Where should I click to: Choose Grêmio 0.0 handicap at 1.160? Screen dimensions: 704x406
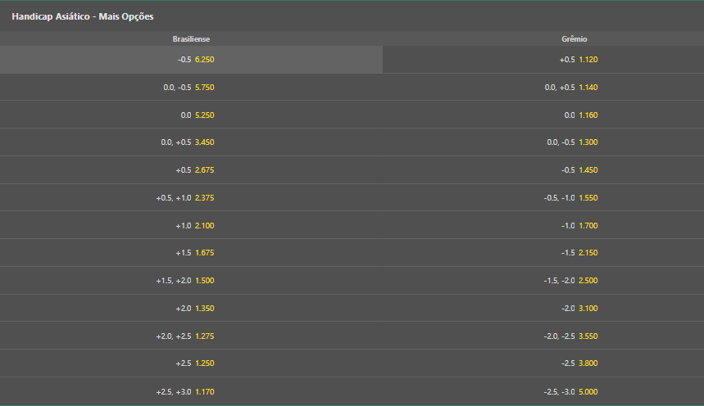point(543,115)
